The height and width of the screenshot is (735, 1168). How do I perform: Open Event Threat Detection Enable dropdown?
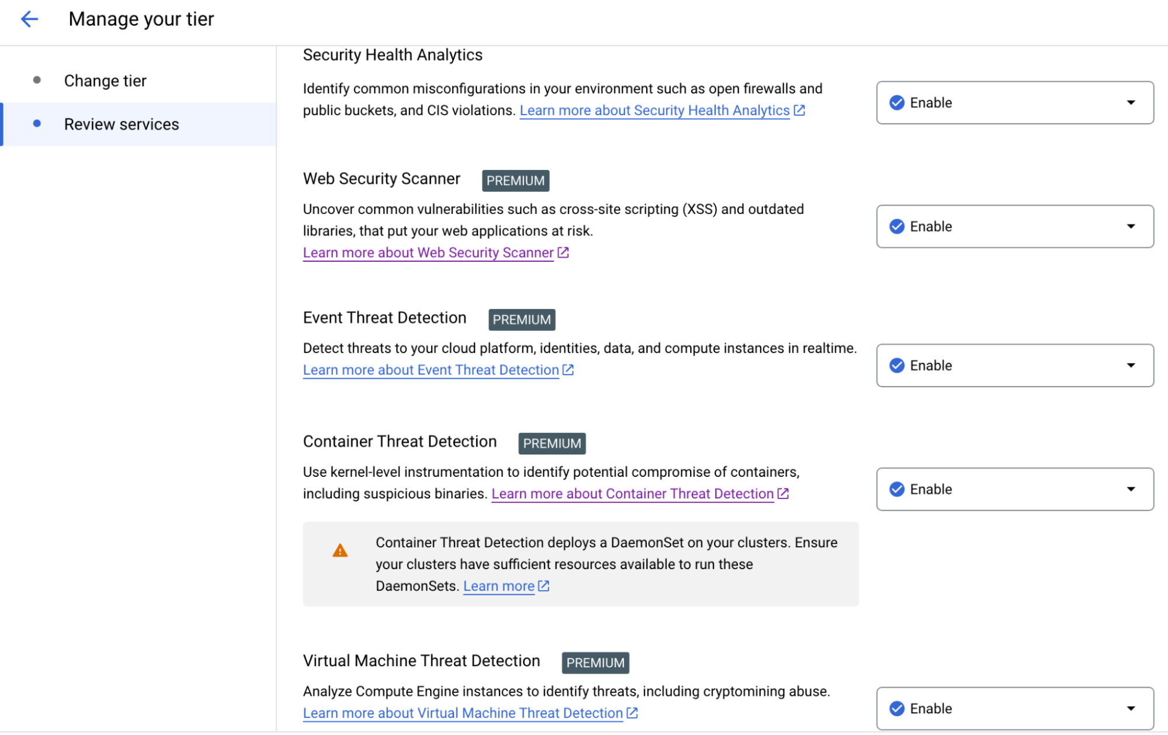pos(1015,366)
